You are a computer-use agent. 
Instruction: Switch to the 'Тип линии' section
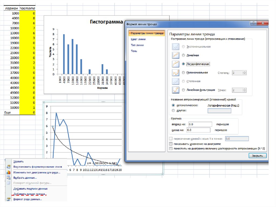tap(137, 45)
